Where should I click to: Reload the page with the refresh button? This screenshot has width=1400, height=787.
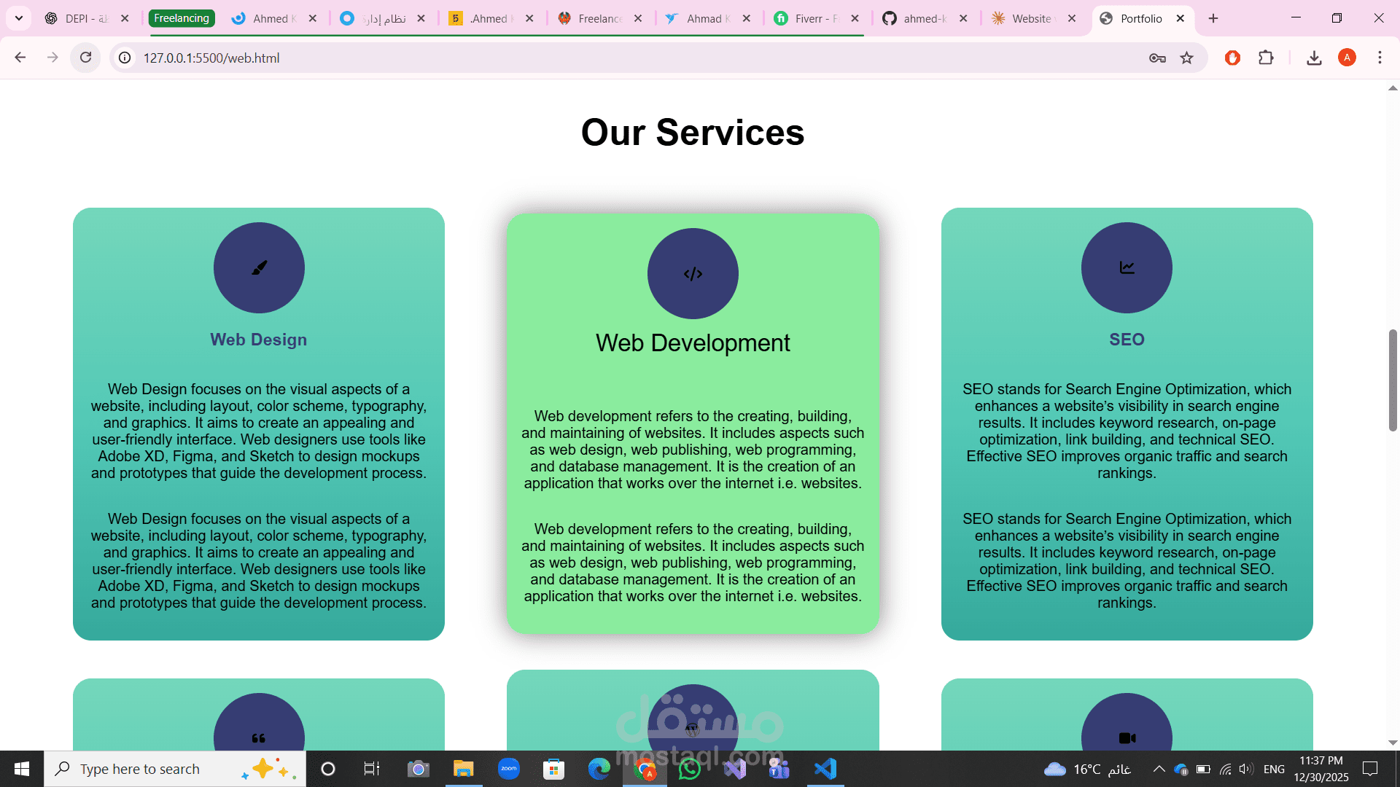click(85, 58)
